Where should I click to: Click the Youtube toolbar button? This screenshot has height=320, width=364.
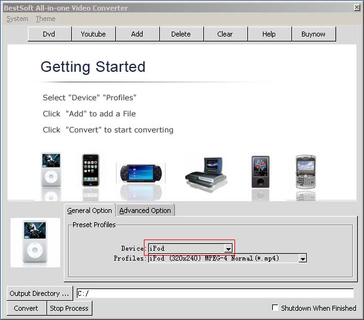tap(93, 34)
